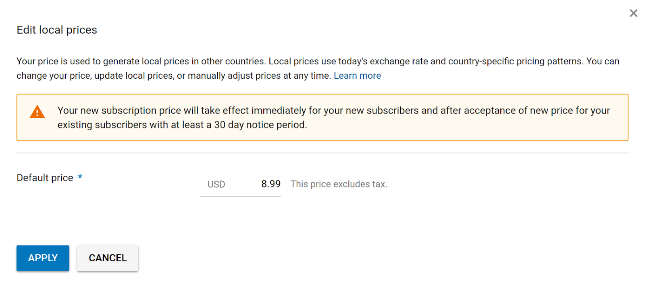Cancel editing local prices
The width and height of the screenshot is (645, 281).
pyautogui.click(x=108, y=258)
